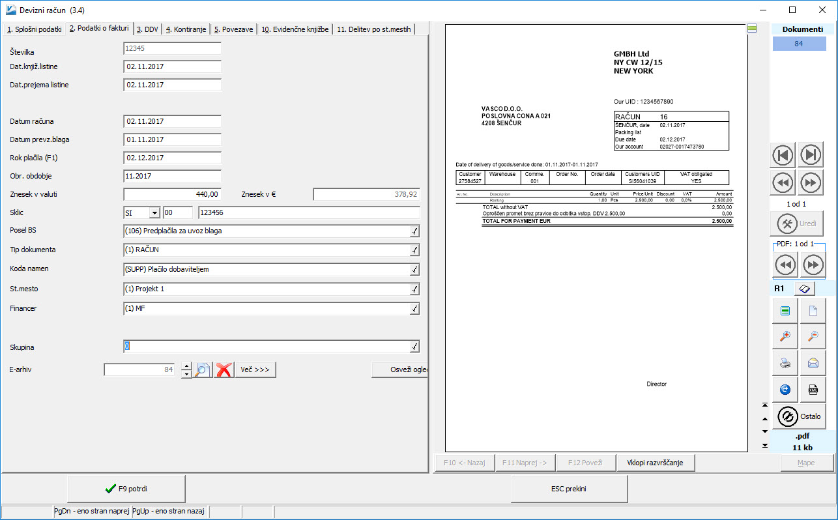The width and height of the screenshot is (838, 520).
Task: Open St.mesto lookup list
Action: (x=414, y=289)
